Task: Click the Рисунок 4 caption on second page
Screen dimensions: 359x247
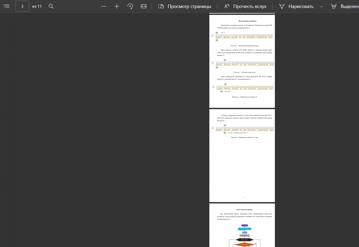Action: point(244,137)
